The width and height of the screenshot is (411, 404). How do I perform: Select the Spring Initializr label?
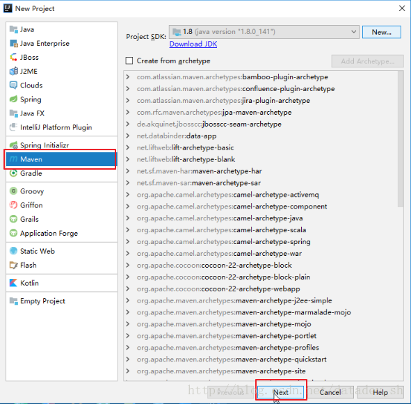(x=45, y=145)
